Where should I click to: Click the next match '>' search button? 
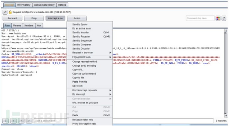tap(29, 121)
